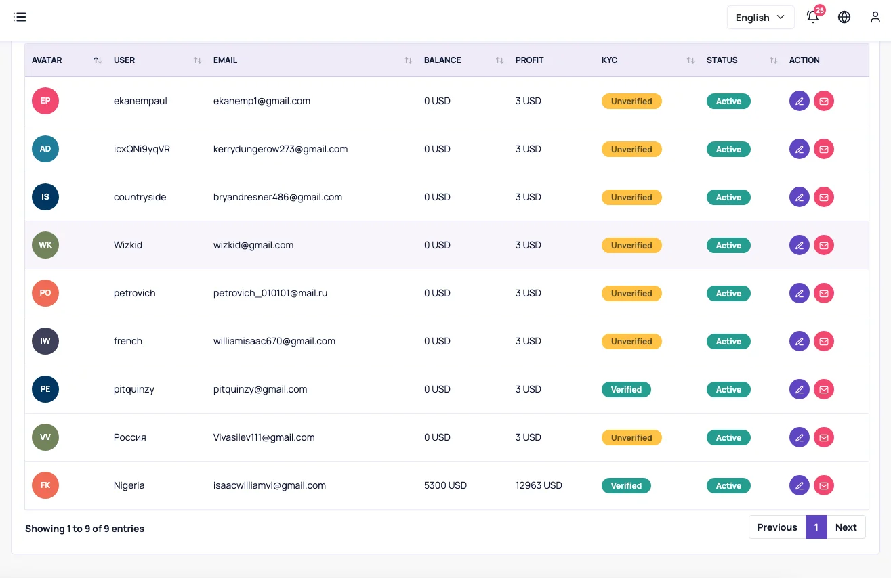Click the Verified KYC badge for Nigeria
Image resolution: width=891 pixels, height=578 pixels.
(x=626, y=485)
